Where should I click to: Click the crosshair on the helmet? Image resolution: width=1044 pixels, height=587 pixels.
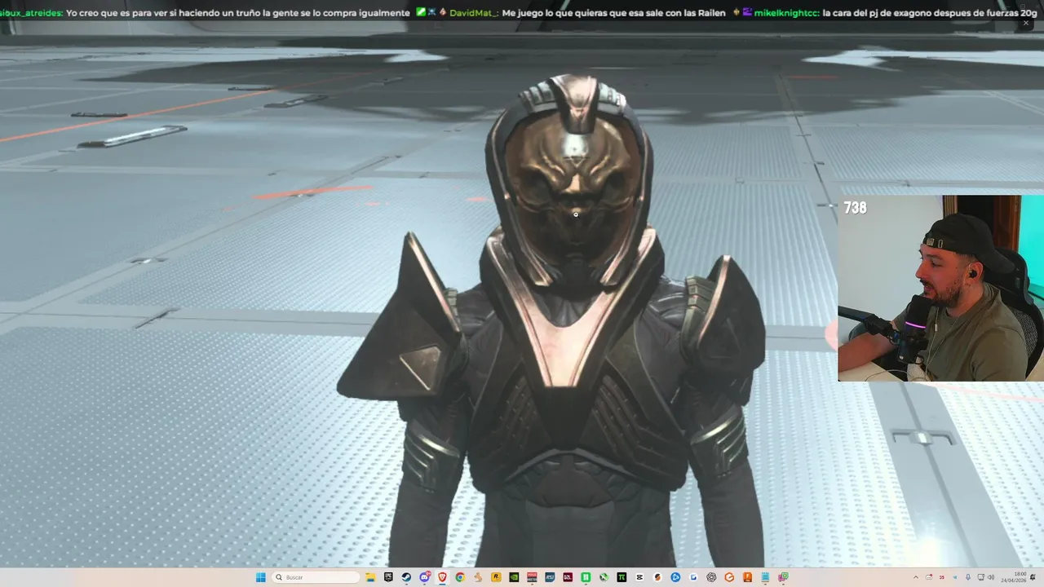pos(576,214)
